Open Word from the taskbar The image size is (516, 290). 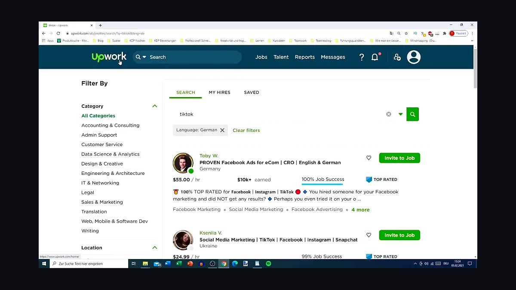tap(168, 263)
